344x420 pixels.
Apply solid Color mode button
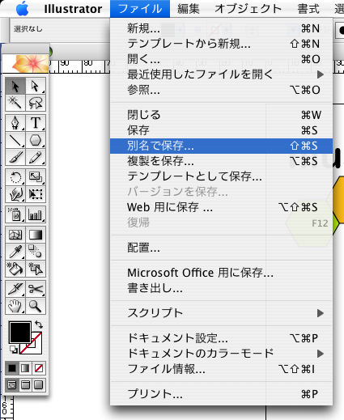pos(12,368)
